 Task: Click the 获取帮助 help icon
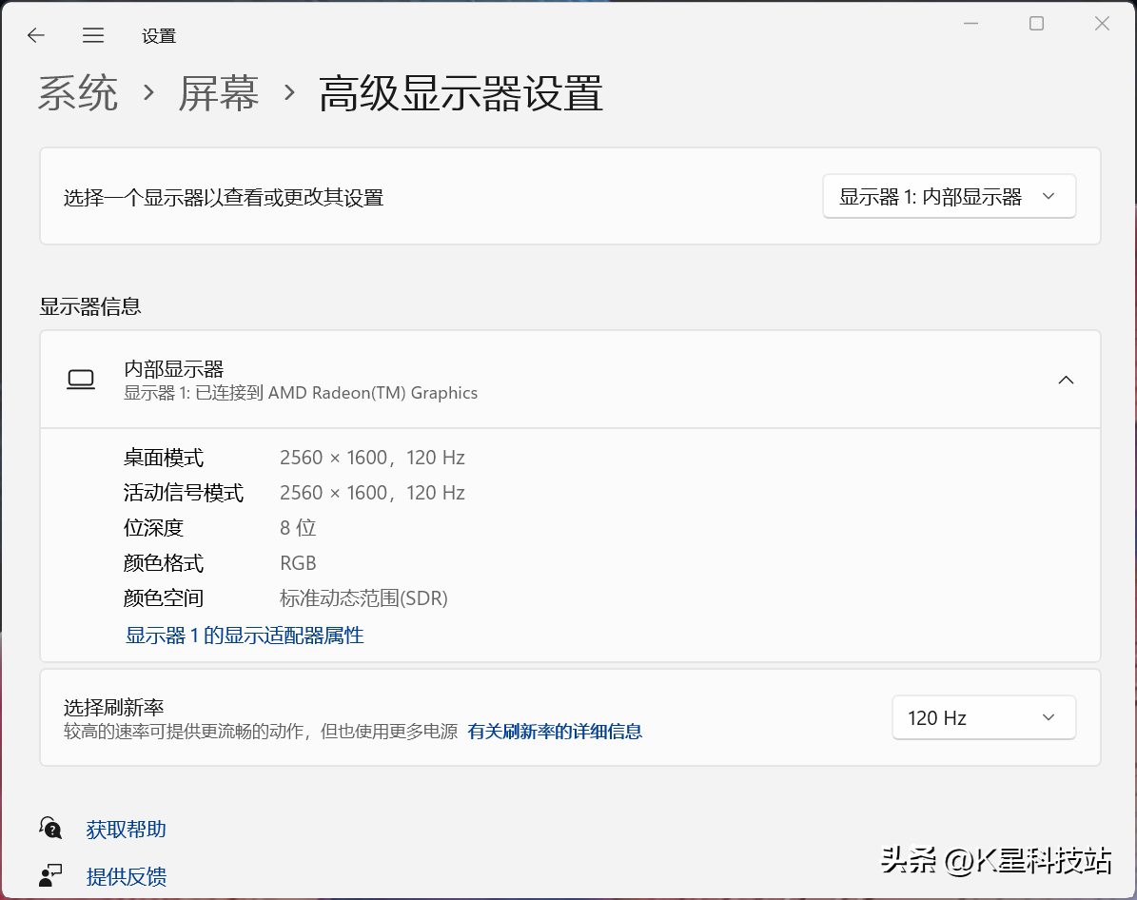pyautogui.click(x=50, y=828)
